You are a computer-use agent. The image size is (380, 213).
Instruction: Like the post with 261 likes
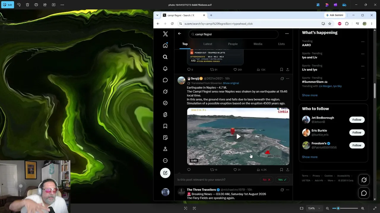pyautogui.click(x=237, y=70)
